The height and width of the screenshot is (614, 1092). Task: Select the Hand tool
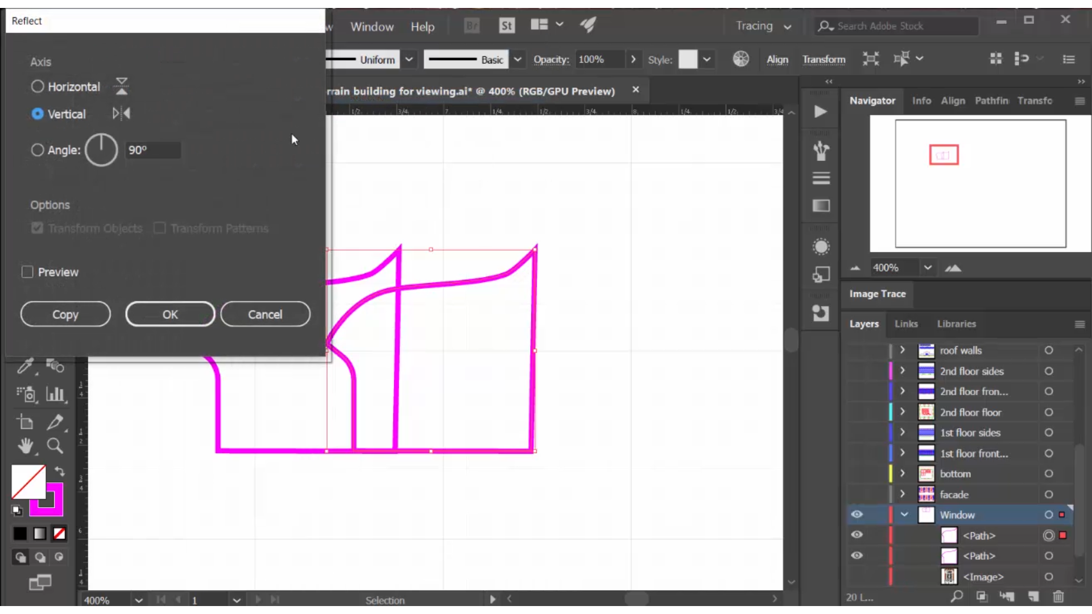[26, 447]
